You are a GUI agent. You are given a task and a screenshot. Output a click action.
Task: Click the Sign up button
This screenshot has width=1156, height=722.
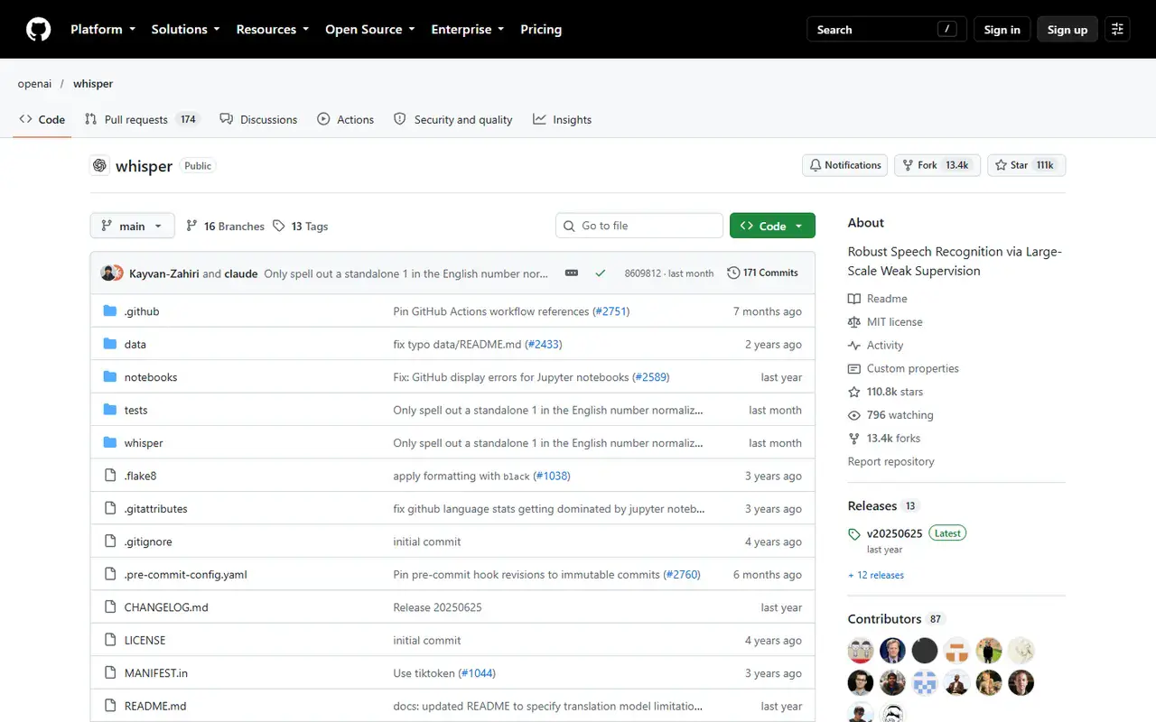coord(1067,30)
